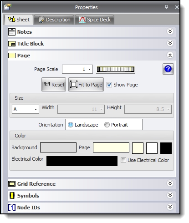
Task: Click the Symbols section icon
Action: 12,196
